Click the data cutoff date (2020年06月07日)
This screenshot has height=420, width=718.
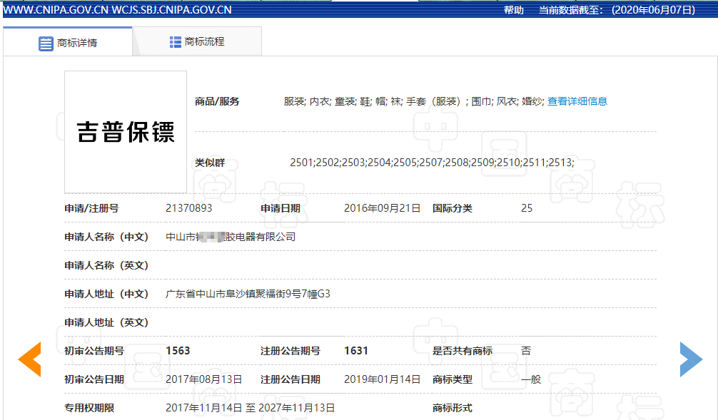654,10
